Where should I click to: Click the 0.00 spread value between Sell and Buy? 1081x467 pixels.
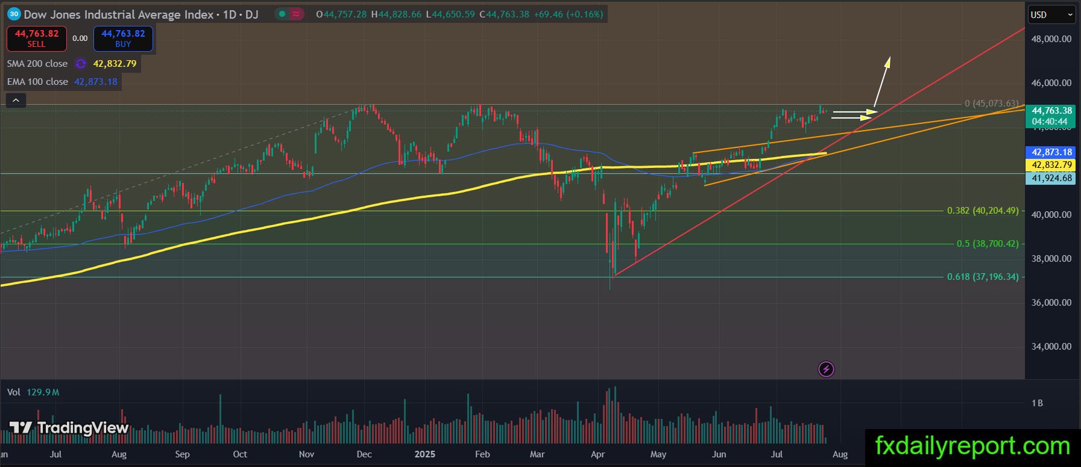coord(80,39)
